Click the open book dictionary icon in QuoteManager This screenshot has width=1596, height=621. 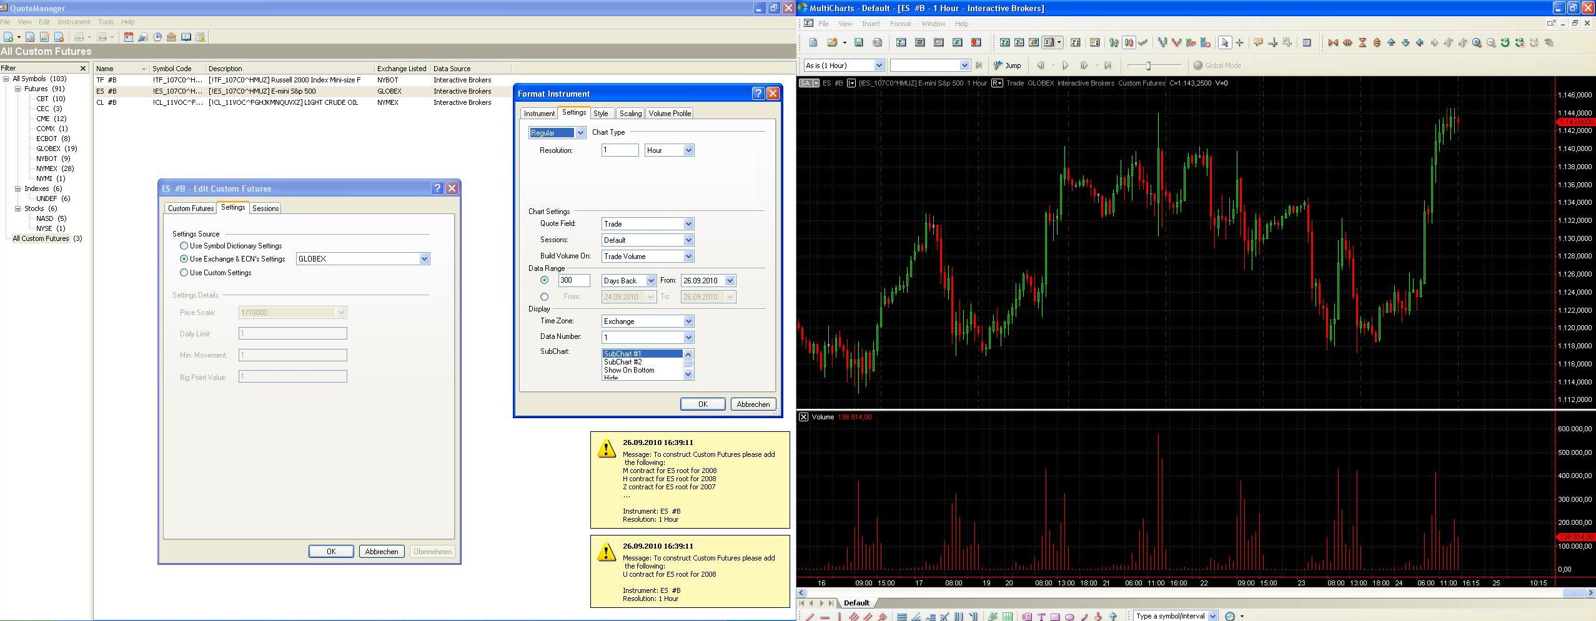tap(186, 37)
